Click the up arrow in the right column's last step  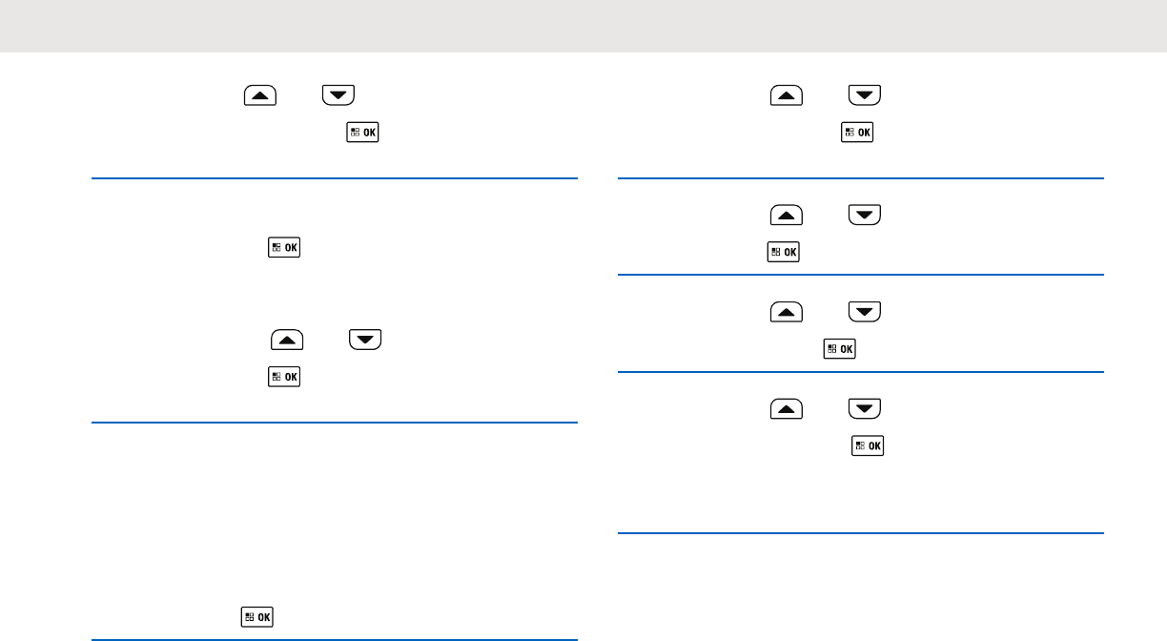pos(787,409)
